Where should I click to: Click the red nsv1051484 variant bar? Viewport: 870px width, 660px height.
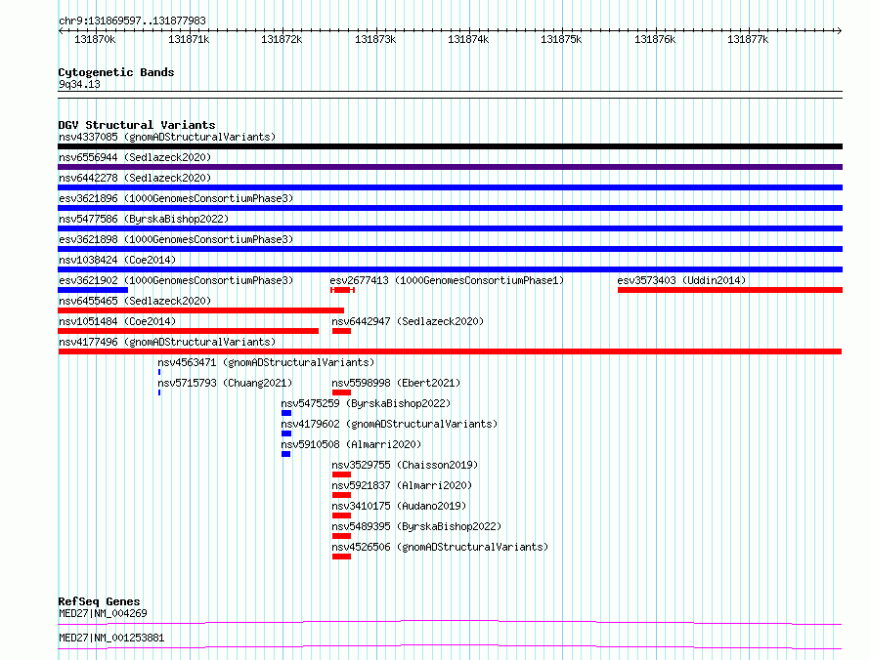188,331
